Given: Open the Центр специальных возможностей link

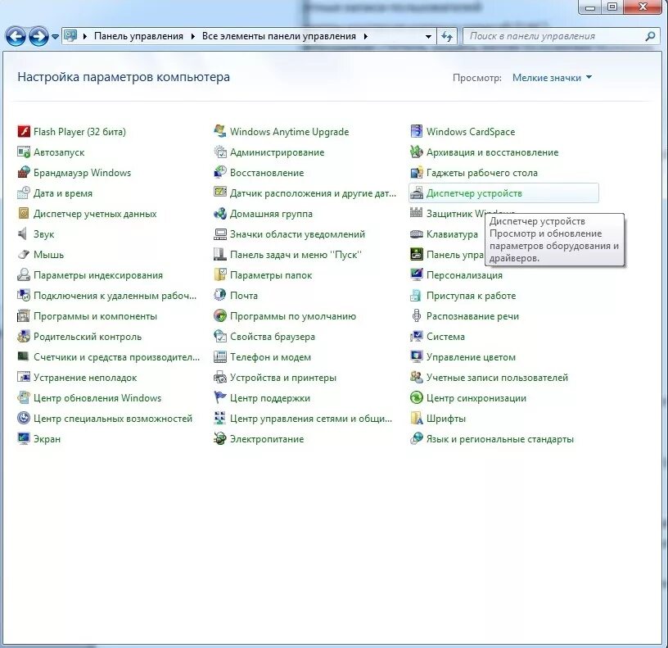Looking at the screenshot, I should tap(113, 419).
